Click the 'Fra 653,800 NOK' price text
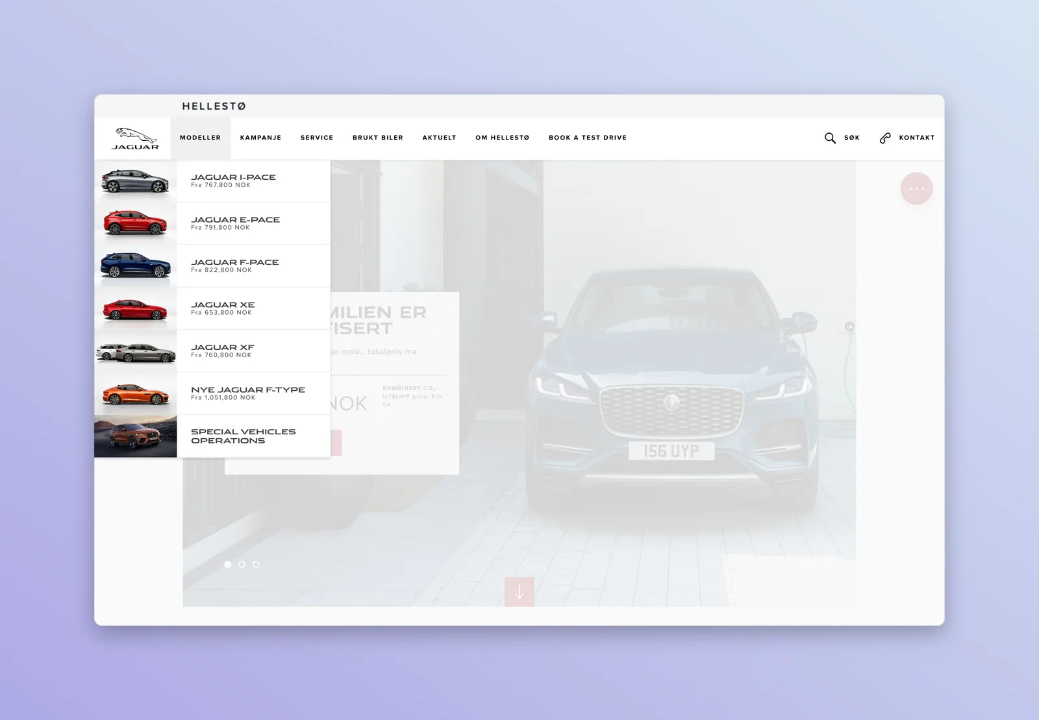1039x720 pixels. click(x=221, y=313)
